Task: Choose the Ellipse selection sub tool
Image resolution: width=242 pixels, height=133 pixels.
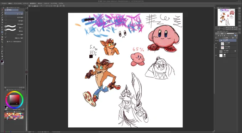Action: click(14, 21)
